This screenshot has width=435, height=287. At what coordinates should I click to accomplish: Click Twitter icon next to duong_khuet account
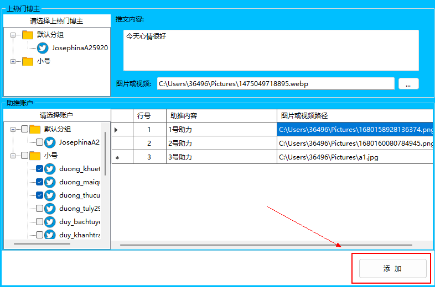(x=50, y=169)
